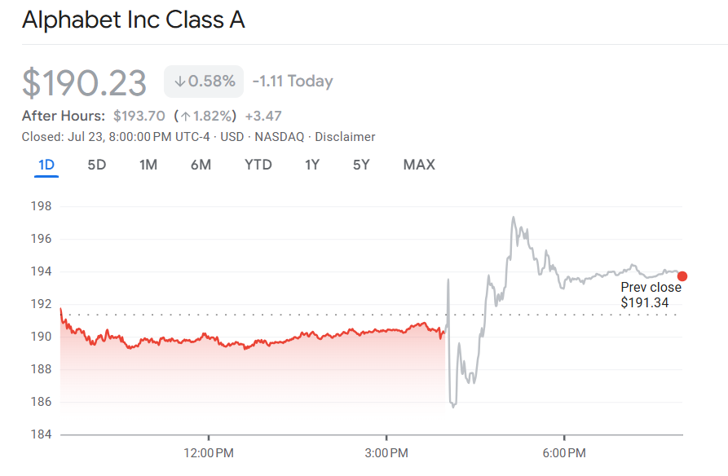Click the 6:00 PM time axis label
Image resolution: width=728 pixels, height=476 pixels.
564,452
